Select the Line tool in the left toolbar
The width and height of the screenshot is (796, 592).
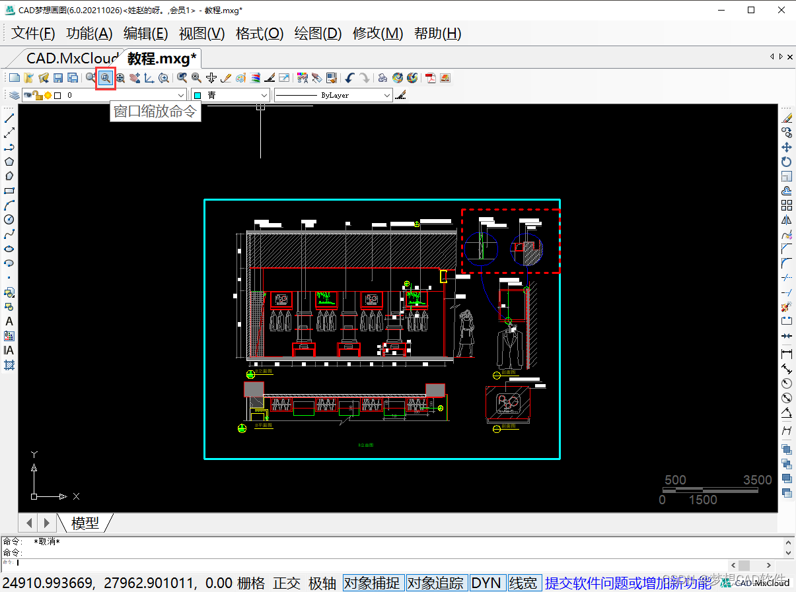(9, 117)
